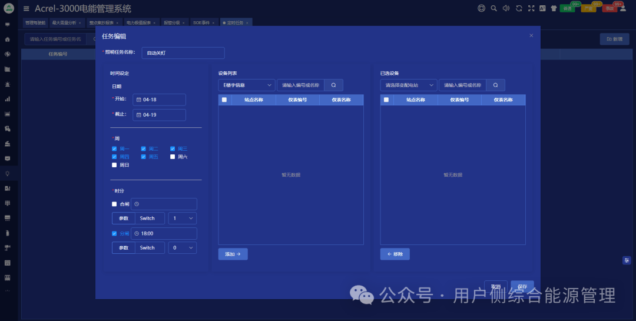This screenshot has width=636, height=321.
Task: Uncheck the 周二 checkbox
Action: pyautogui.click(x=143, y=149)
